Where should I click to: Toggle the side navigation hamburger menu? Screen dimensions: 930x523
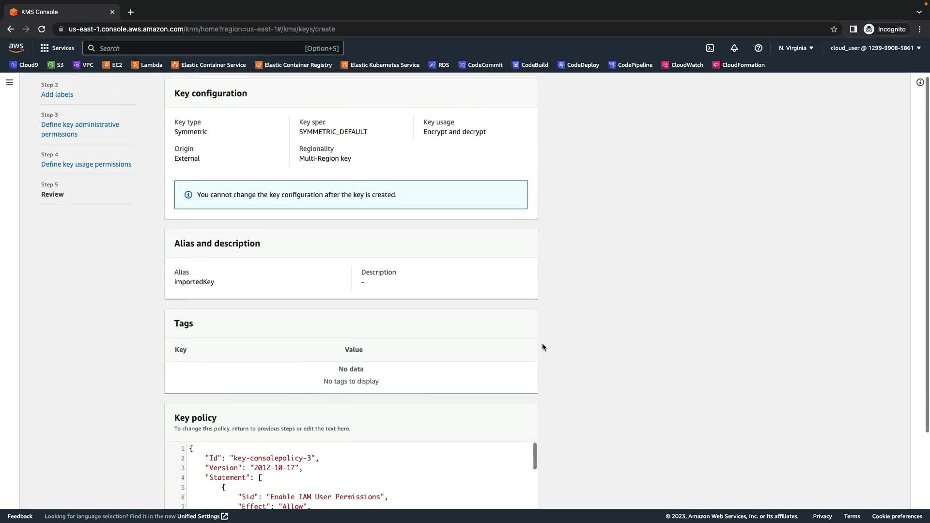click(x=9, y=82)
